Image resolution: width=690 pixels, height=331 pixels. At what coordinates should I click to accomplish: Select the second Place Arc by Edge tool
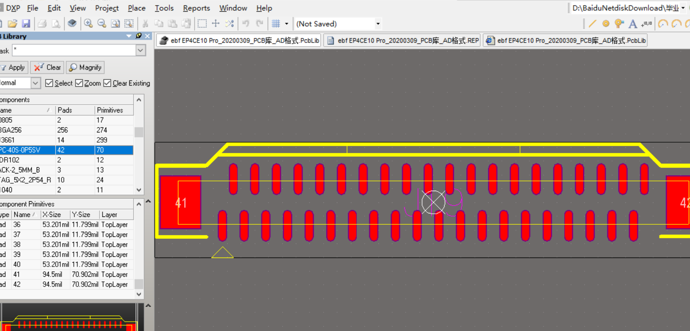676,24
